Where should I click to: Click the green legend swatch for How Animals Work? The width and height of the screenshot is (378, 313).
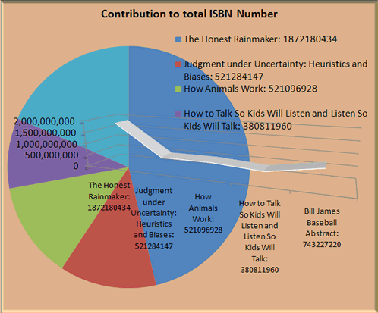pyautogui.click(x=178, y=89)
